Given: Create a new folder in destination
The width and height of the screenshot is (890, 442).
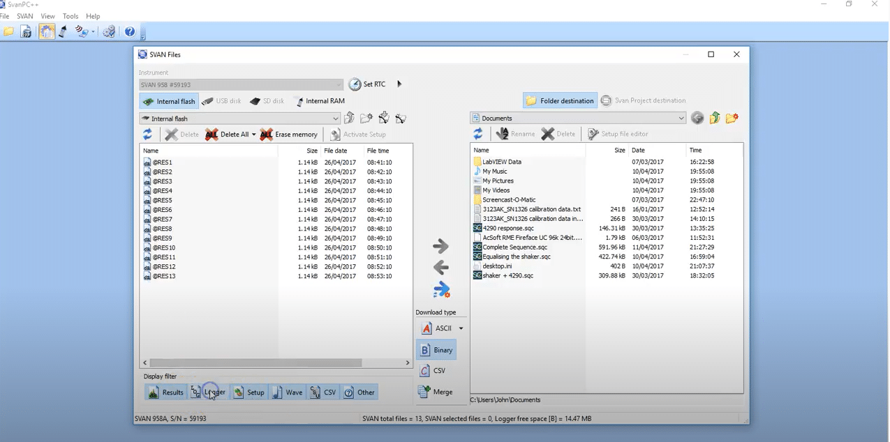Looking at the screenshot, I should [x=732, y=119].
